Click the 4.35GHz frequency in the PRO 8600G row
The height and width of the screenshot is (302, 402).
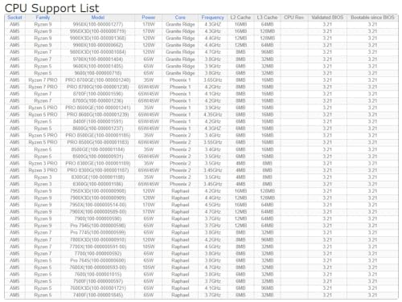(x=213, y=115)
